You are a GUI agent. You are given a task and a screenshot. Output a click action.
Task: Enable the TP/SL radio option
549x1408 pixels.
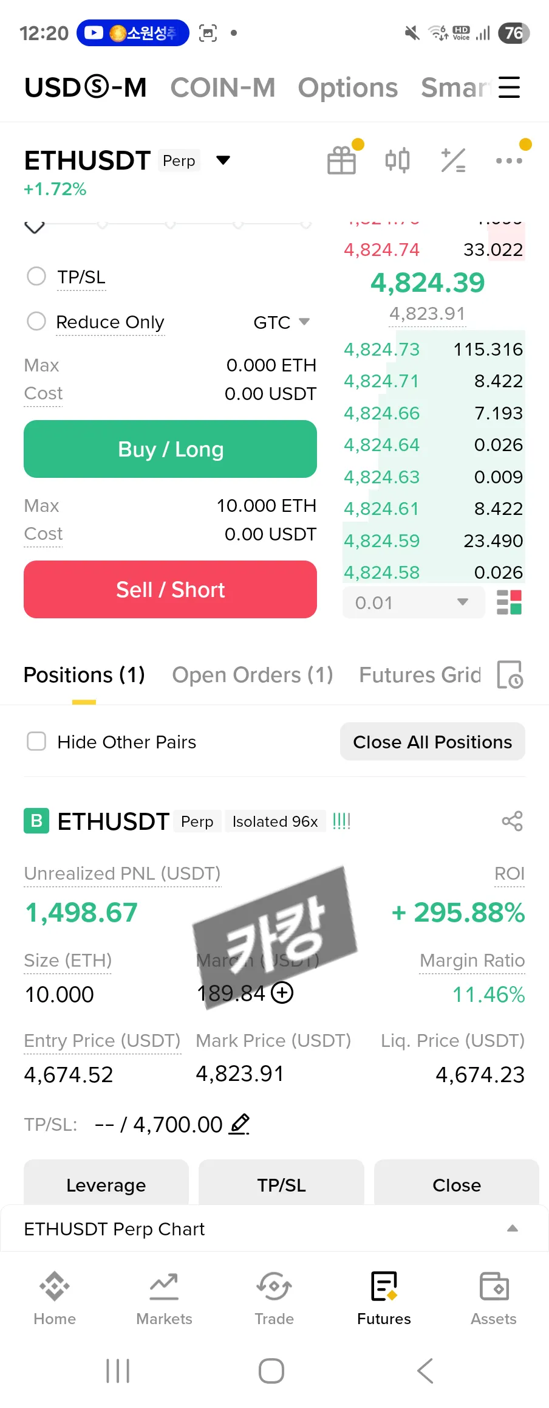36,277
